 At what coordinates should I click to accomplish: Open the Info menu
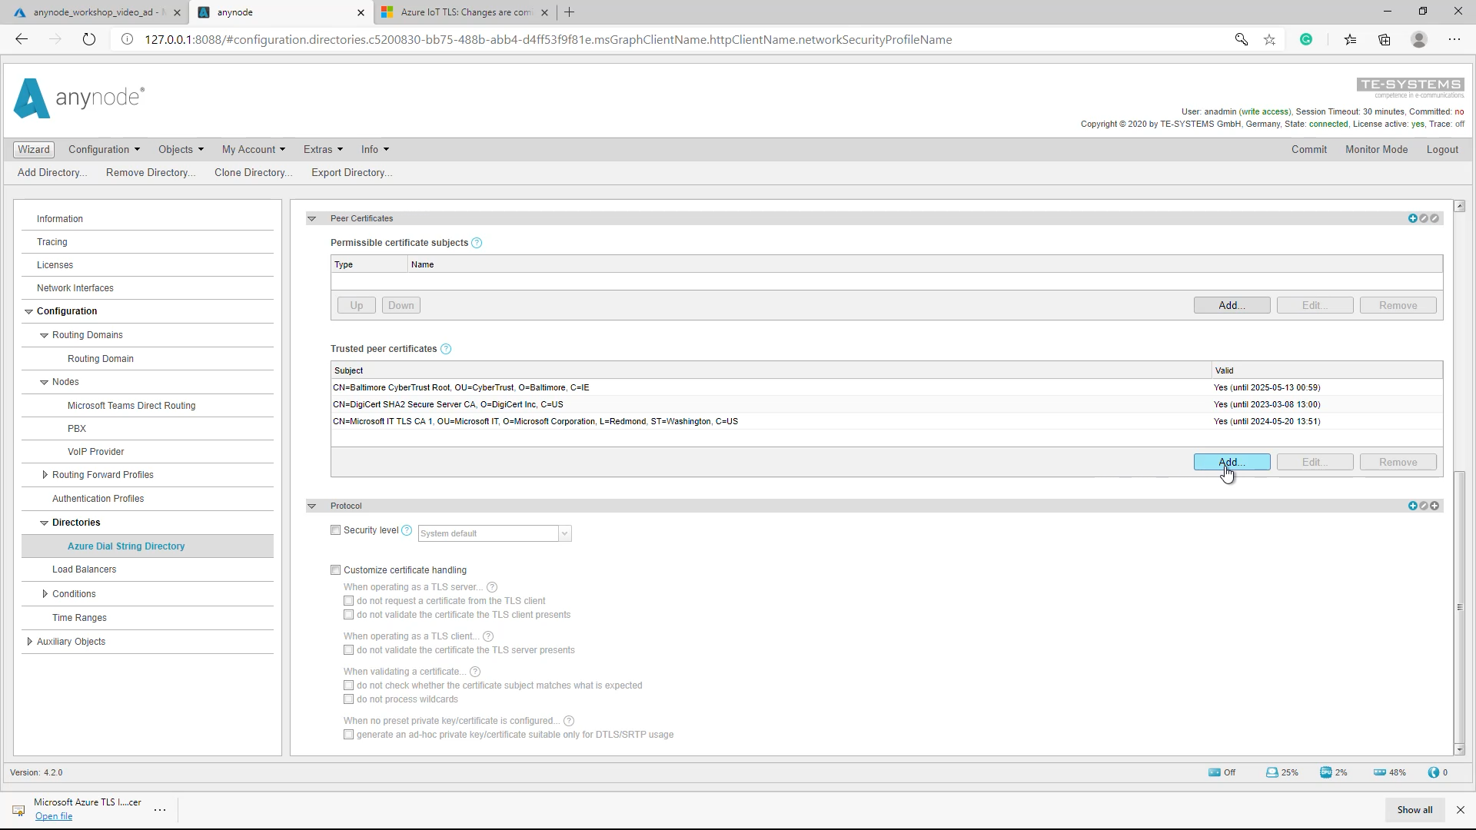pyautogui.click(x=375, y=150)
